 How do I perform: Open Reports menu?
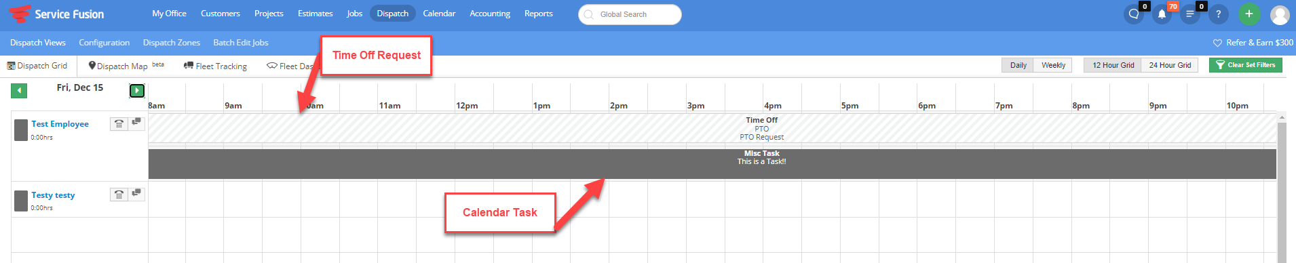[538, 14]
